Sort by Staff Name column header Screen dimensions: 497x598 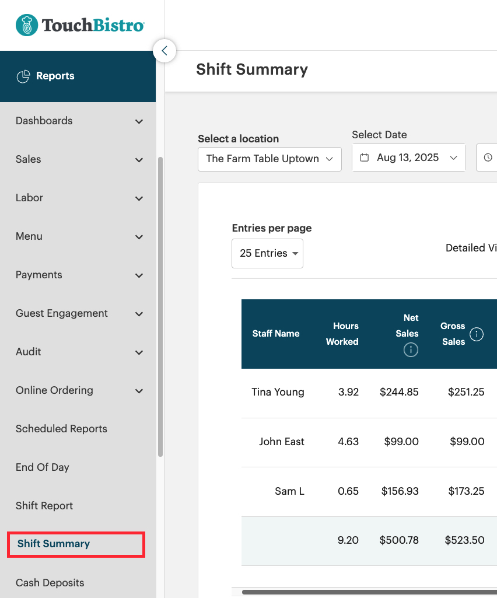276,334
